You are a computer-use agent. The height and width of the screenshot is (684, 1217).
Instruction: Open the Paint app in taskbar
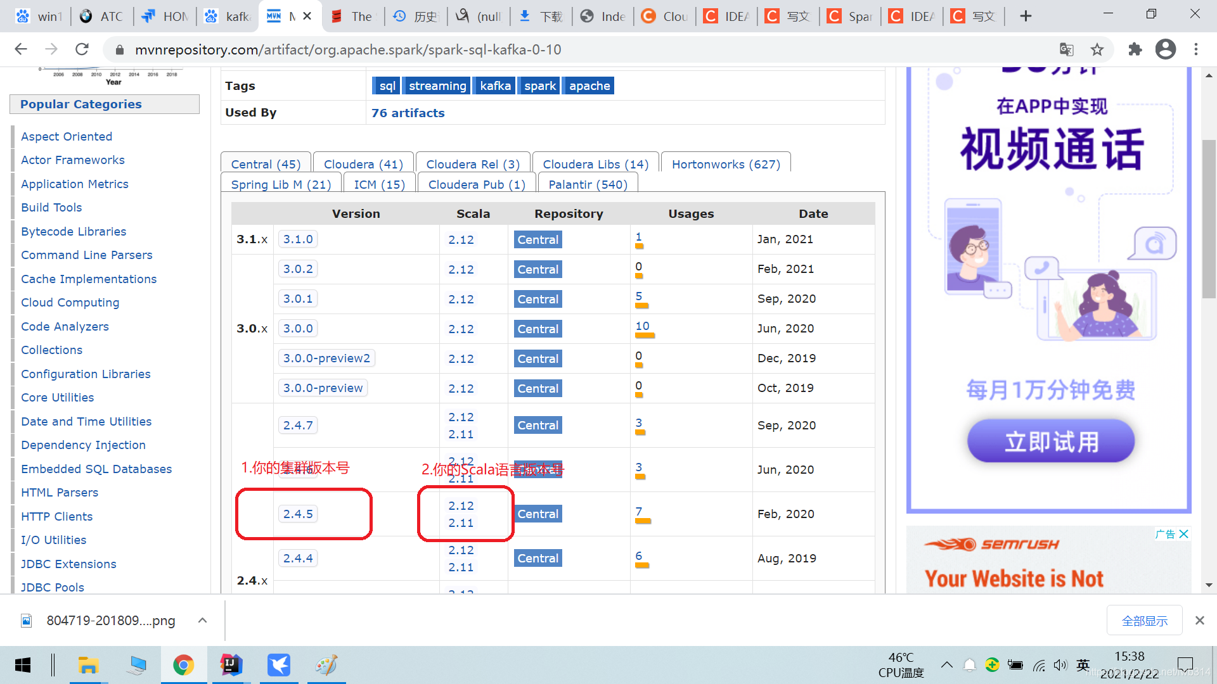[x=326, y=665]
